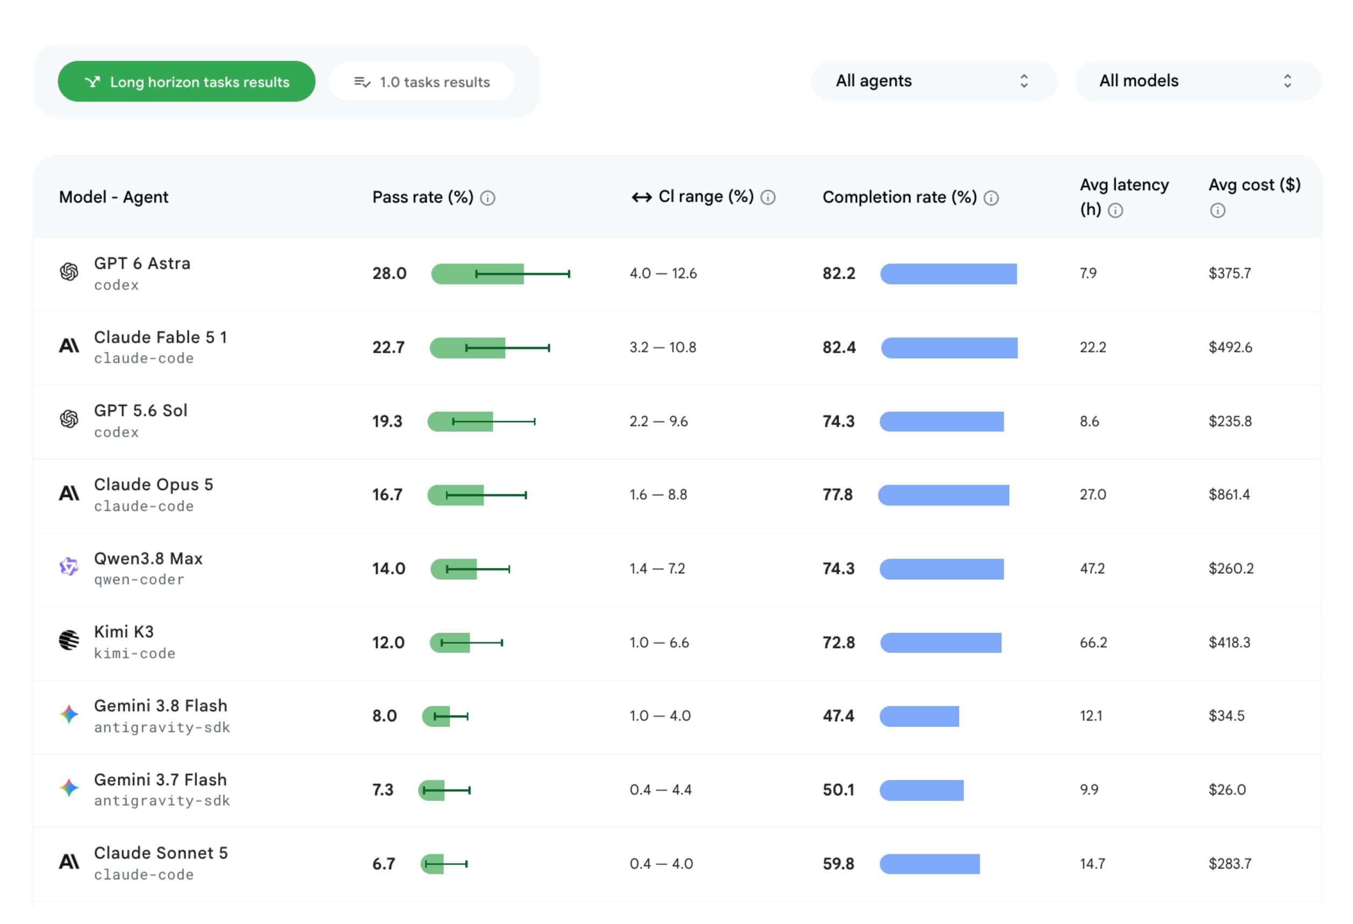Click the Kimi logo beside Kimi K3
This screenshot has height=924, width=1353.
[69, 640]
